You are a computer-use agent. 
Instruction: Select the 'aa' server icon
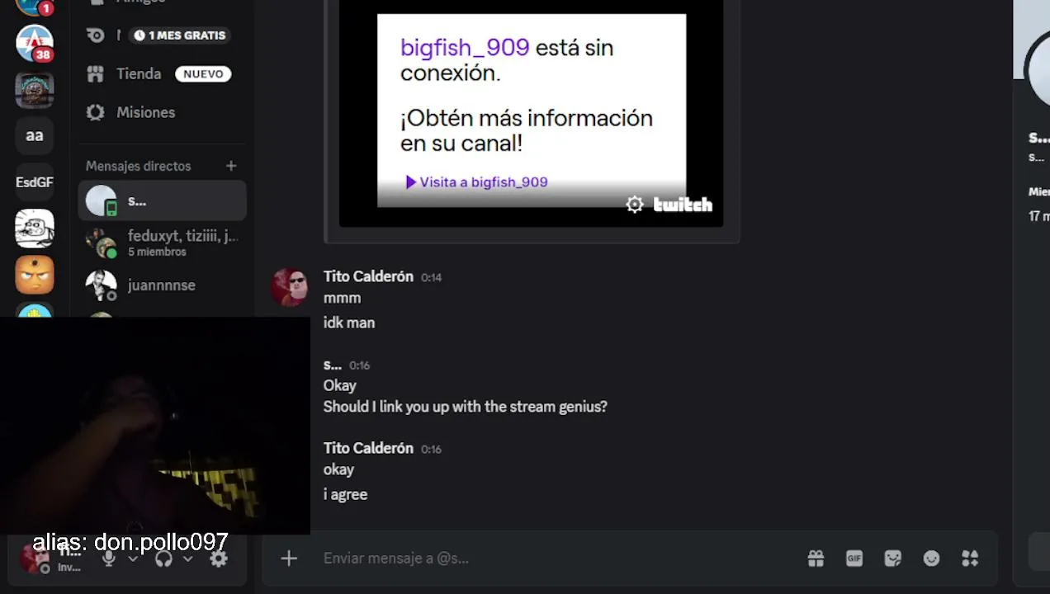[35, 136]
